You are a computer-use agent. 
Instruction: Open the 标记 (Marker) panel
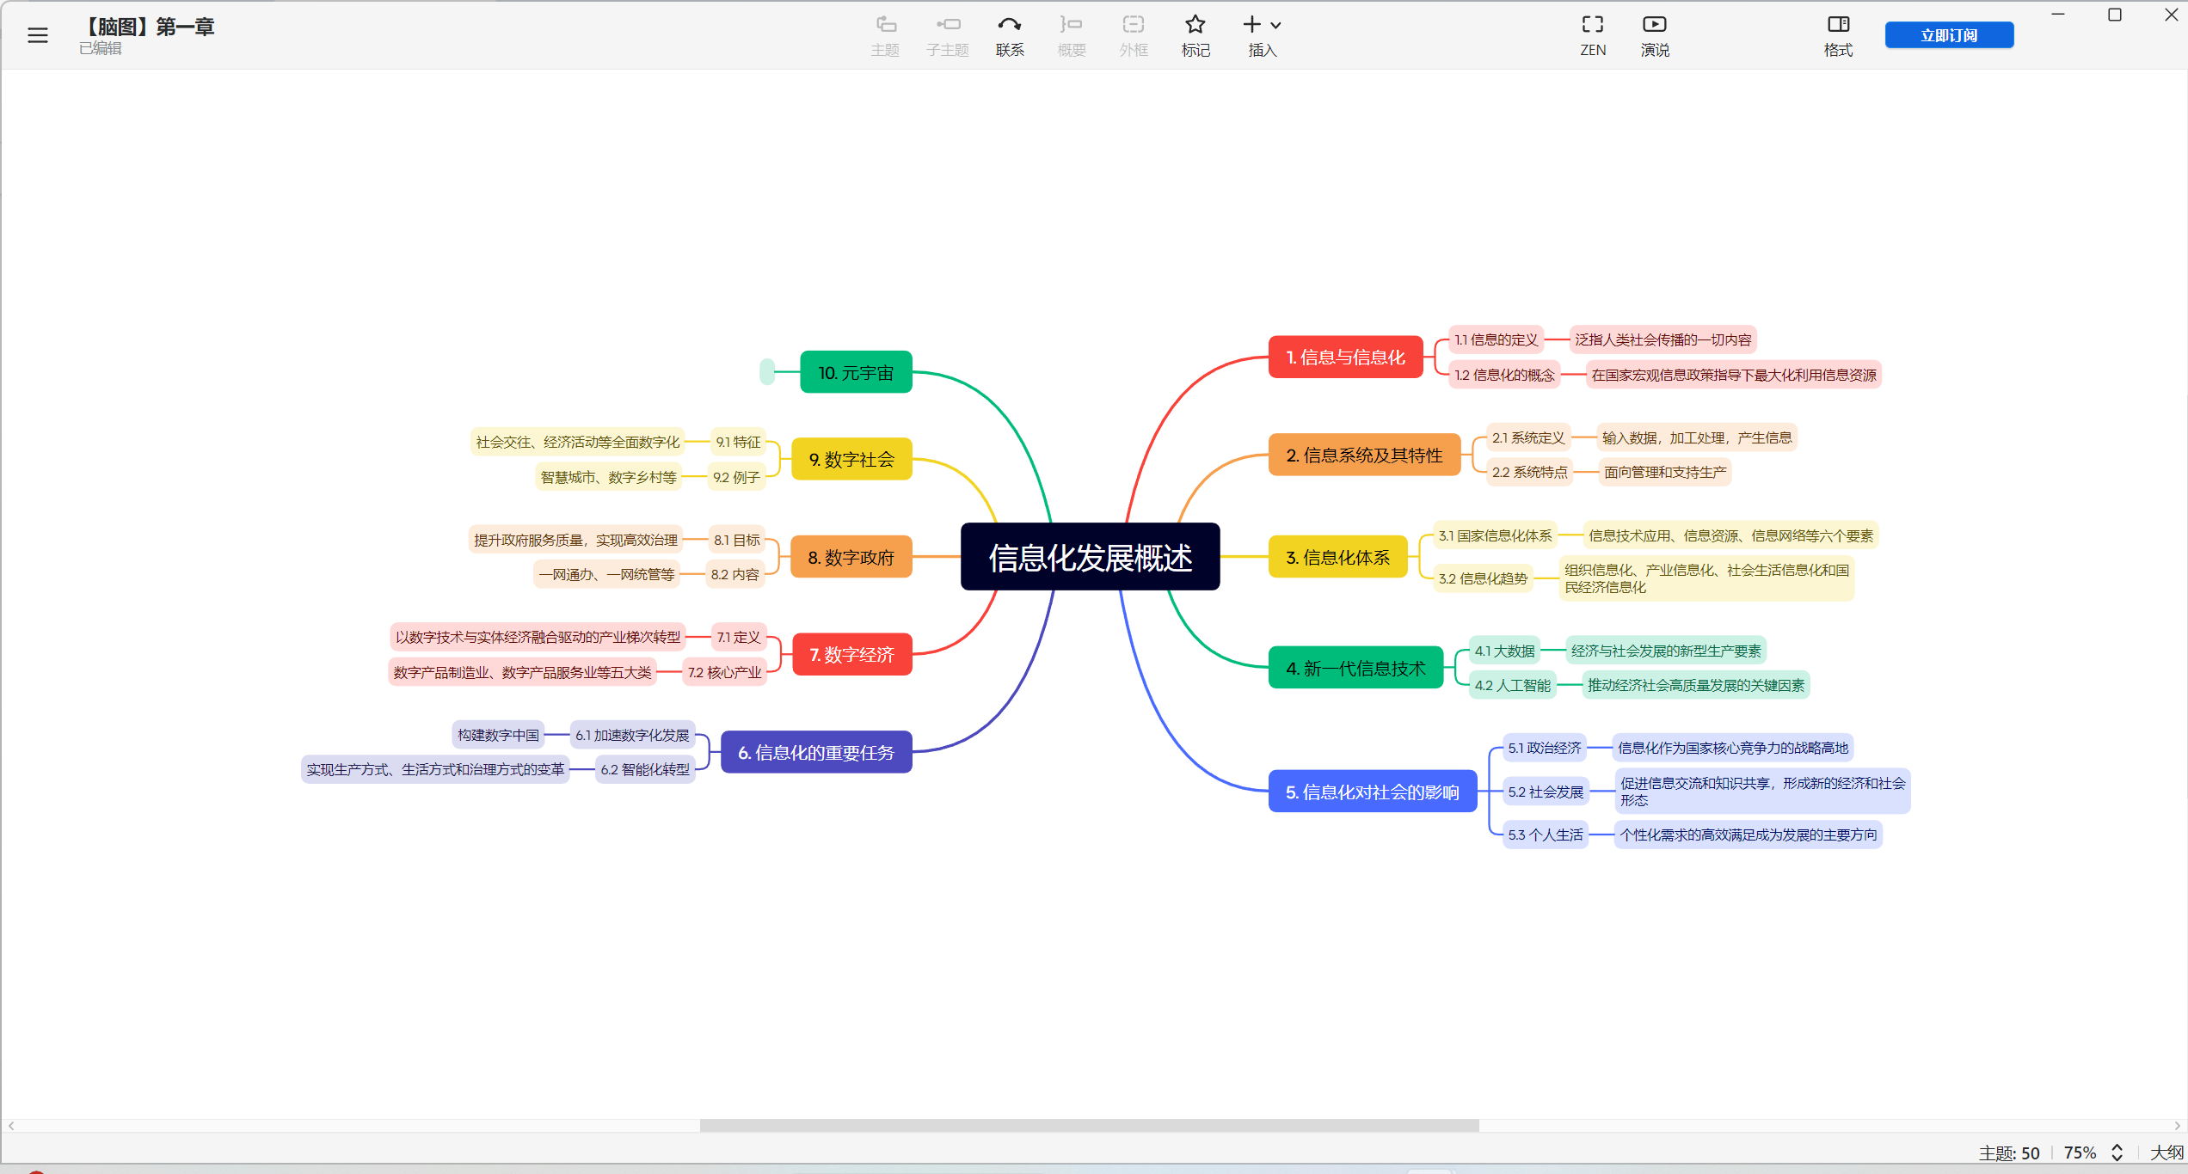1195,34
